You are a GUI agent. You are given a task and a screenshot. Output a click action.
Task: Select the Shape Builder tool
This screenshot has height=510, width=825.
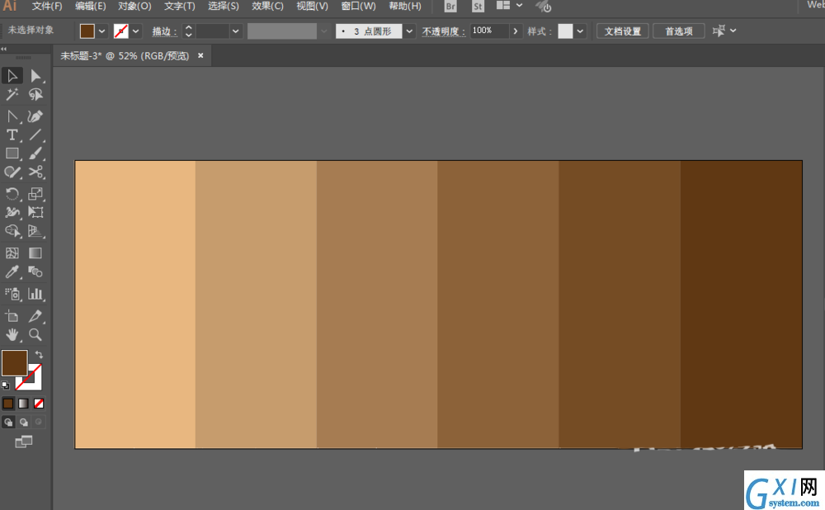tap(12, 231)
